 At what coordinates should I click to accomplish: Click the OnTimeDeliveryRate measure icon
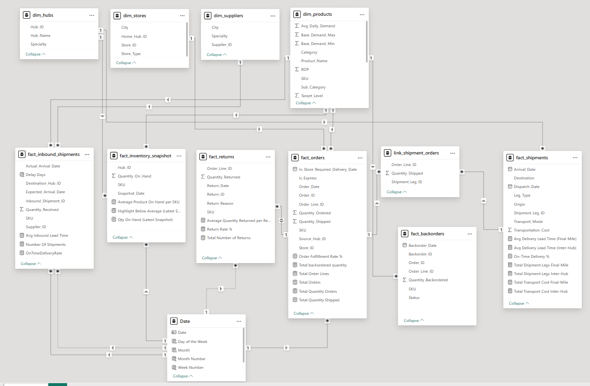(22, 253)
